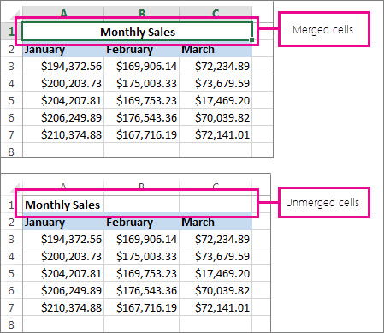Screen dimensions: 384x333
Task: Select row 7 header in the top sheet
Action: (x=11, y=134)
